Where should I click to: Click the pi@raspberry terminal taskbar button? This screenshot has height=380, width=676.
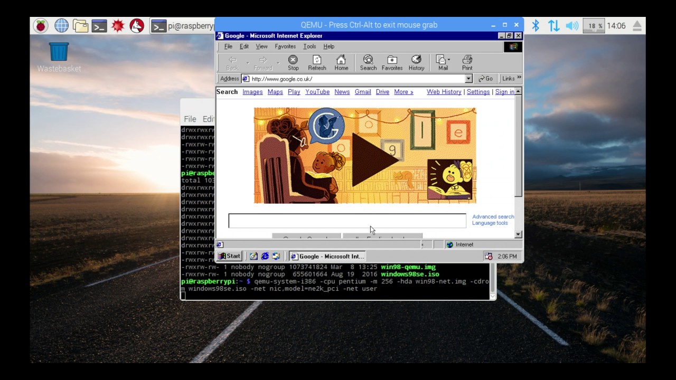(182, 26)
